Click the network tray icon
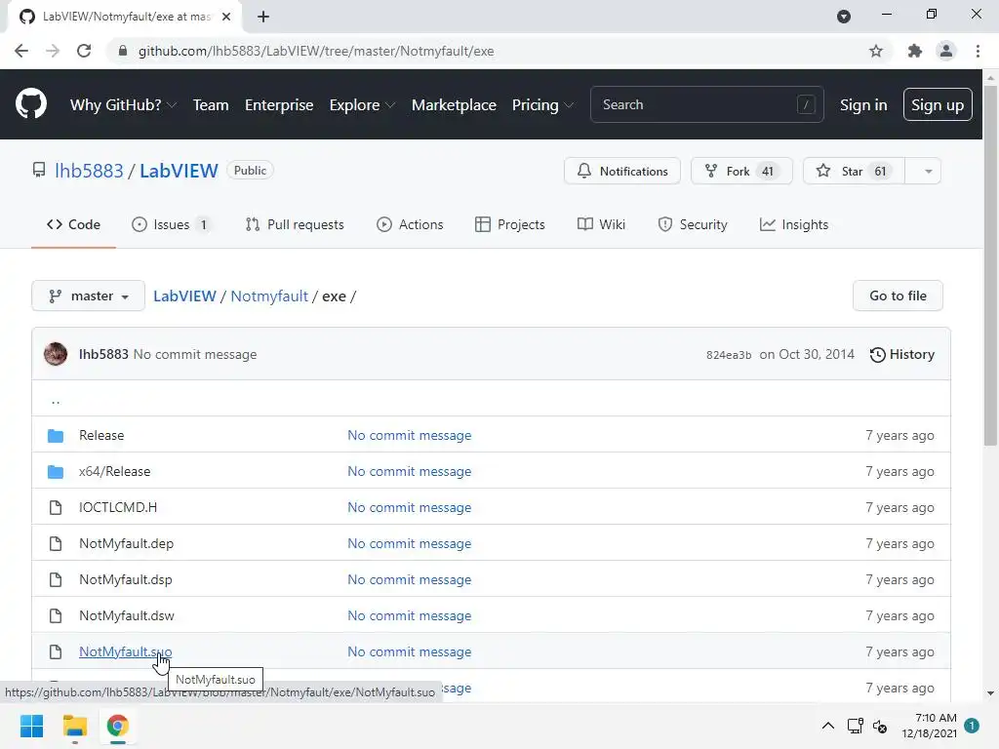 pos(855,726)
